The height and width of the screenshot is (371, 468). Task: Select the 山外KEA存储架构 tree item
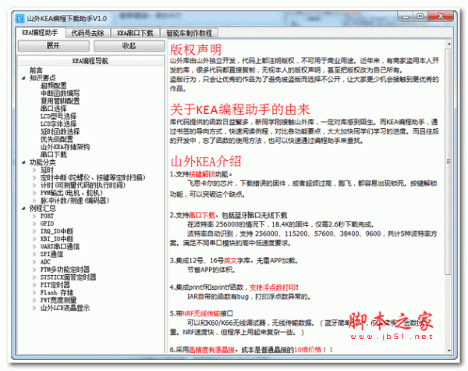point(65,147)
